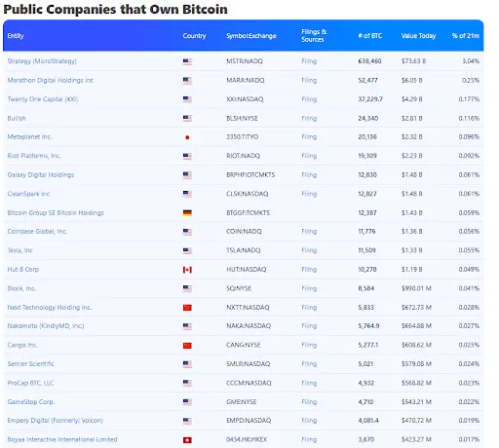Click the US flag in Semler Scientific row
Image resolution: width=499 pixels, height=448 pixels.
pos(187,364)
